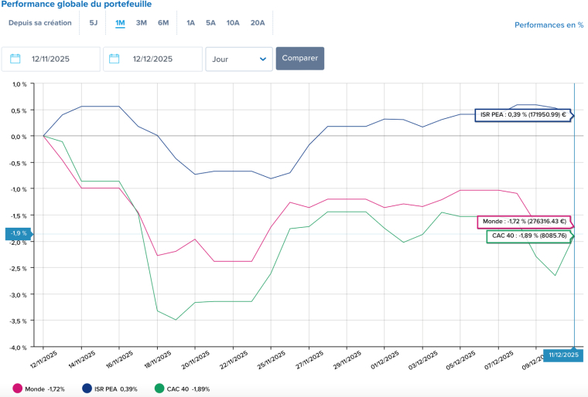Screen dimensions: 588x397
Task: Click the Performances en % link
Action: point(547,25)
